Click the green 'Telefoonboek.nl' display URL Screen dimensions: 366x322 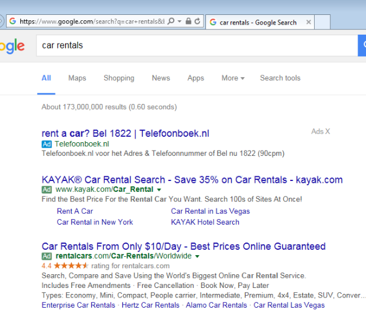(x=82, y=144)
